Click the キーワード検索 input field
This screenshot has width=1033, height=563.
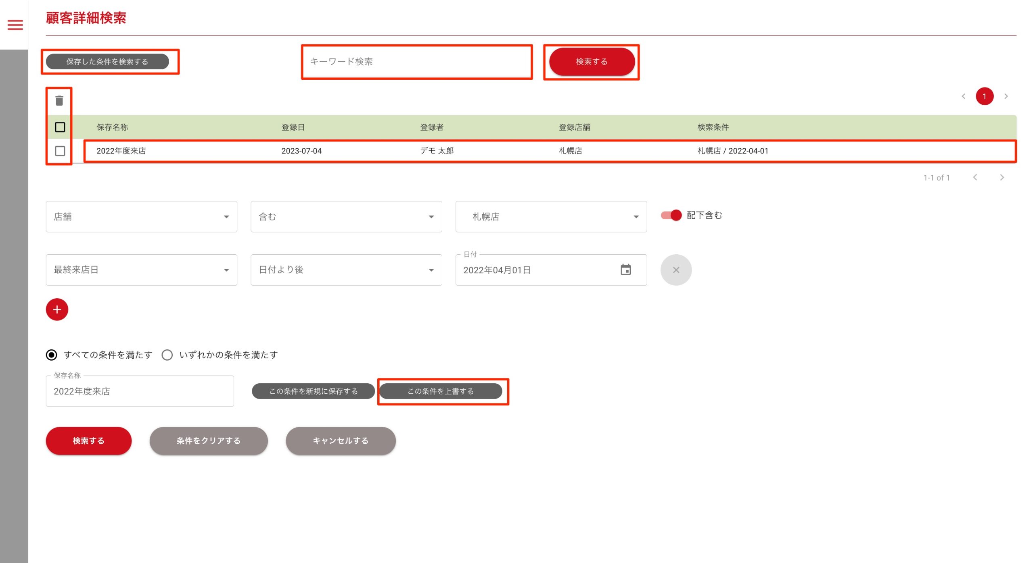point(416,62)
